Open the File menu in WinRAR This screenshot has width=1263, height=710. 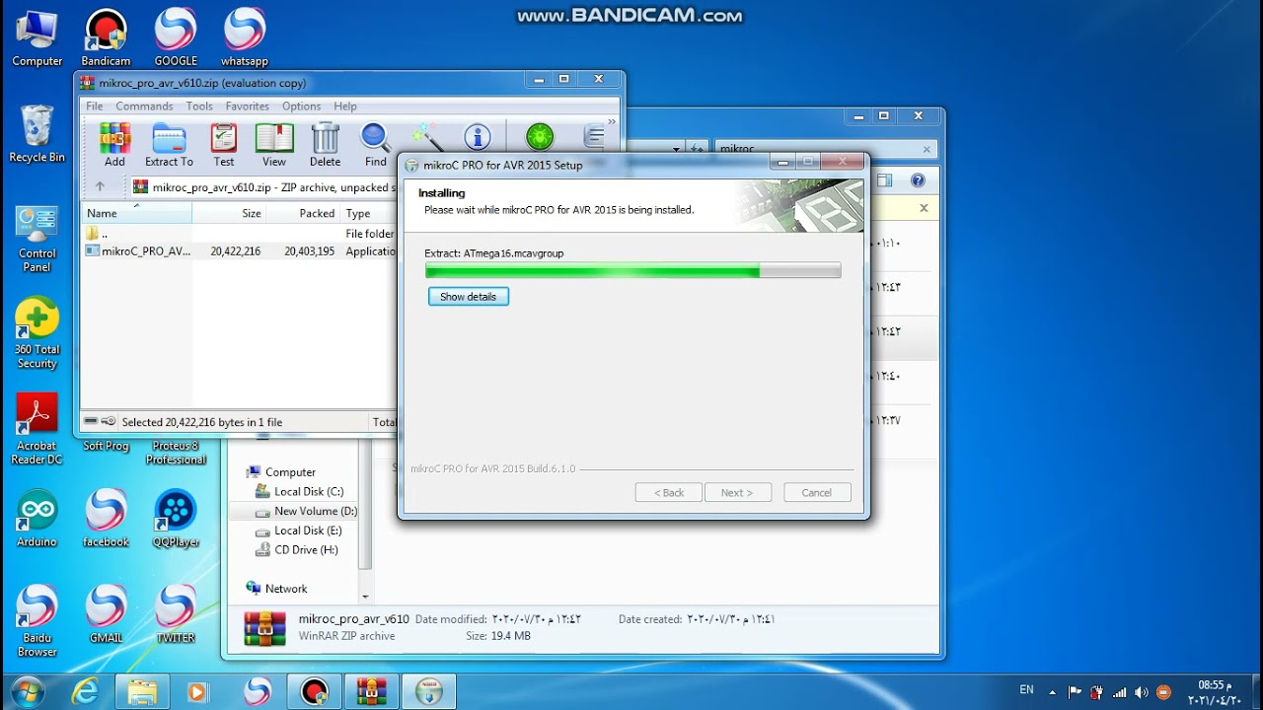[x=95, y=106]
